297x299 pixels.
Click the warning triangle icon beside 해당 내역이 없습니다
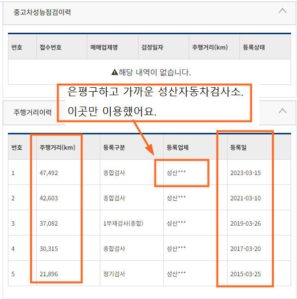click(114, 72)
